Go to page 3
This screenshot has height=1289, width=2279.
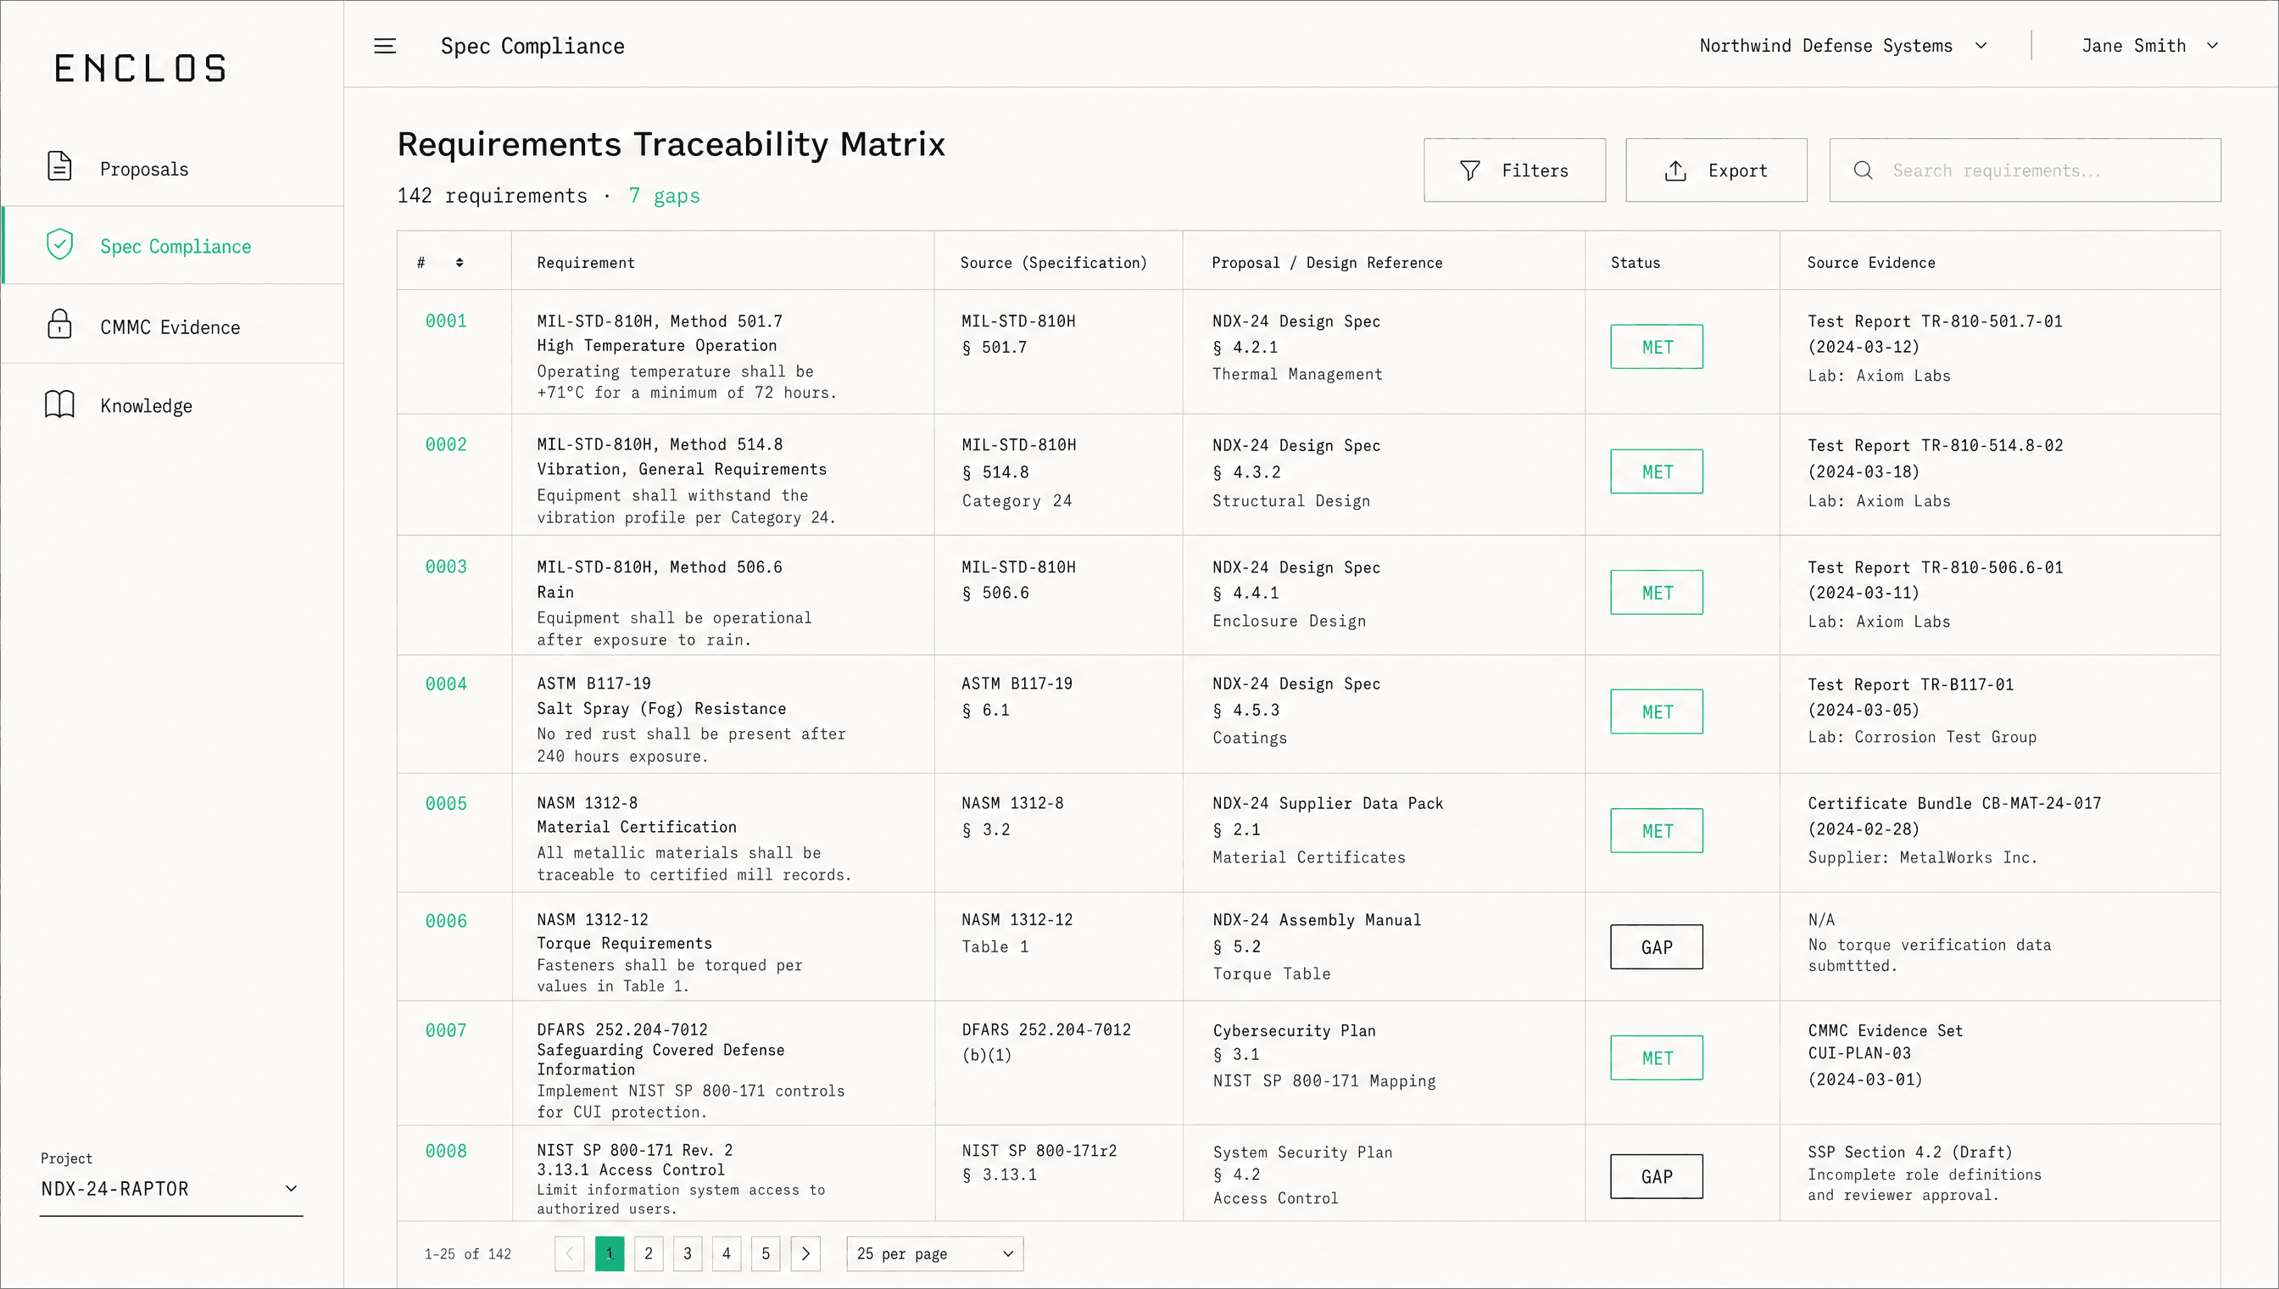[688, 1253]
